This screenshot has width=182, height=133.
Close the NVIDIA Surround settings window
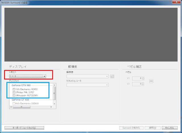[176, 2]
